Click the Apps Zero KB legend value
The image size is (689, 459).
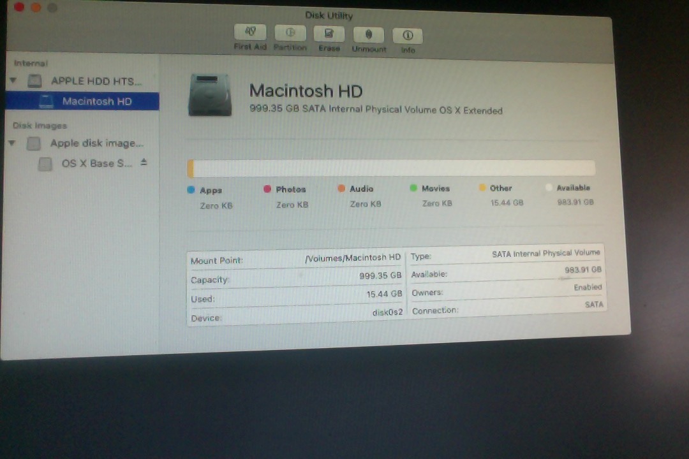coord(216,205)
